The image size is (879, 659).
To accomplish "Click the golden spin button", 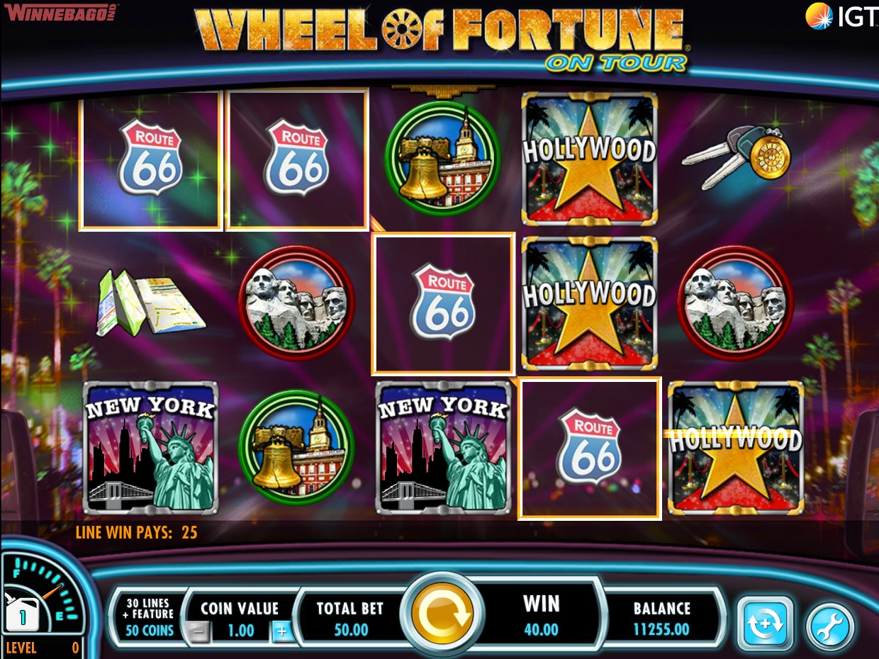I will 442,614.
